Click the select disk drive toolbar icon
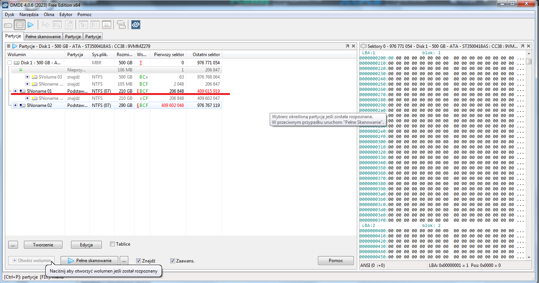 click(x=8, y=25)
